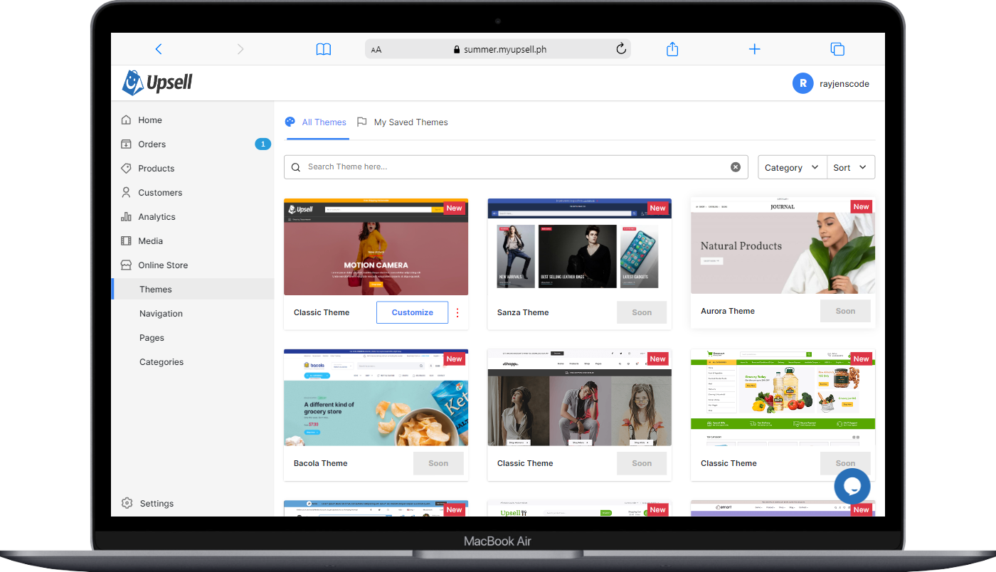Click the Bacola Theme name
Image resolution: width=996 pixels, height=572 pixels.
tap(321, 463)
